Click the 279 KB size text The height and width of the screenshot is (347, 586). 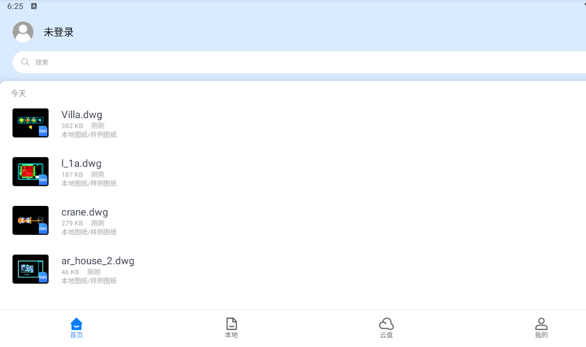(x=72, y=223)
